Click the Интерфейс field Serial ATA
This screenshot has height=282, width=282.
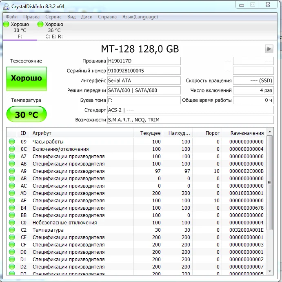click(144, 81)
